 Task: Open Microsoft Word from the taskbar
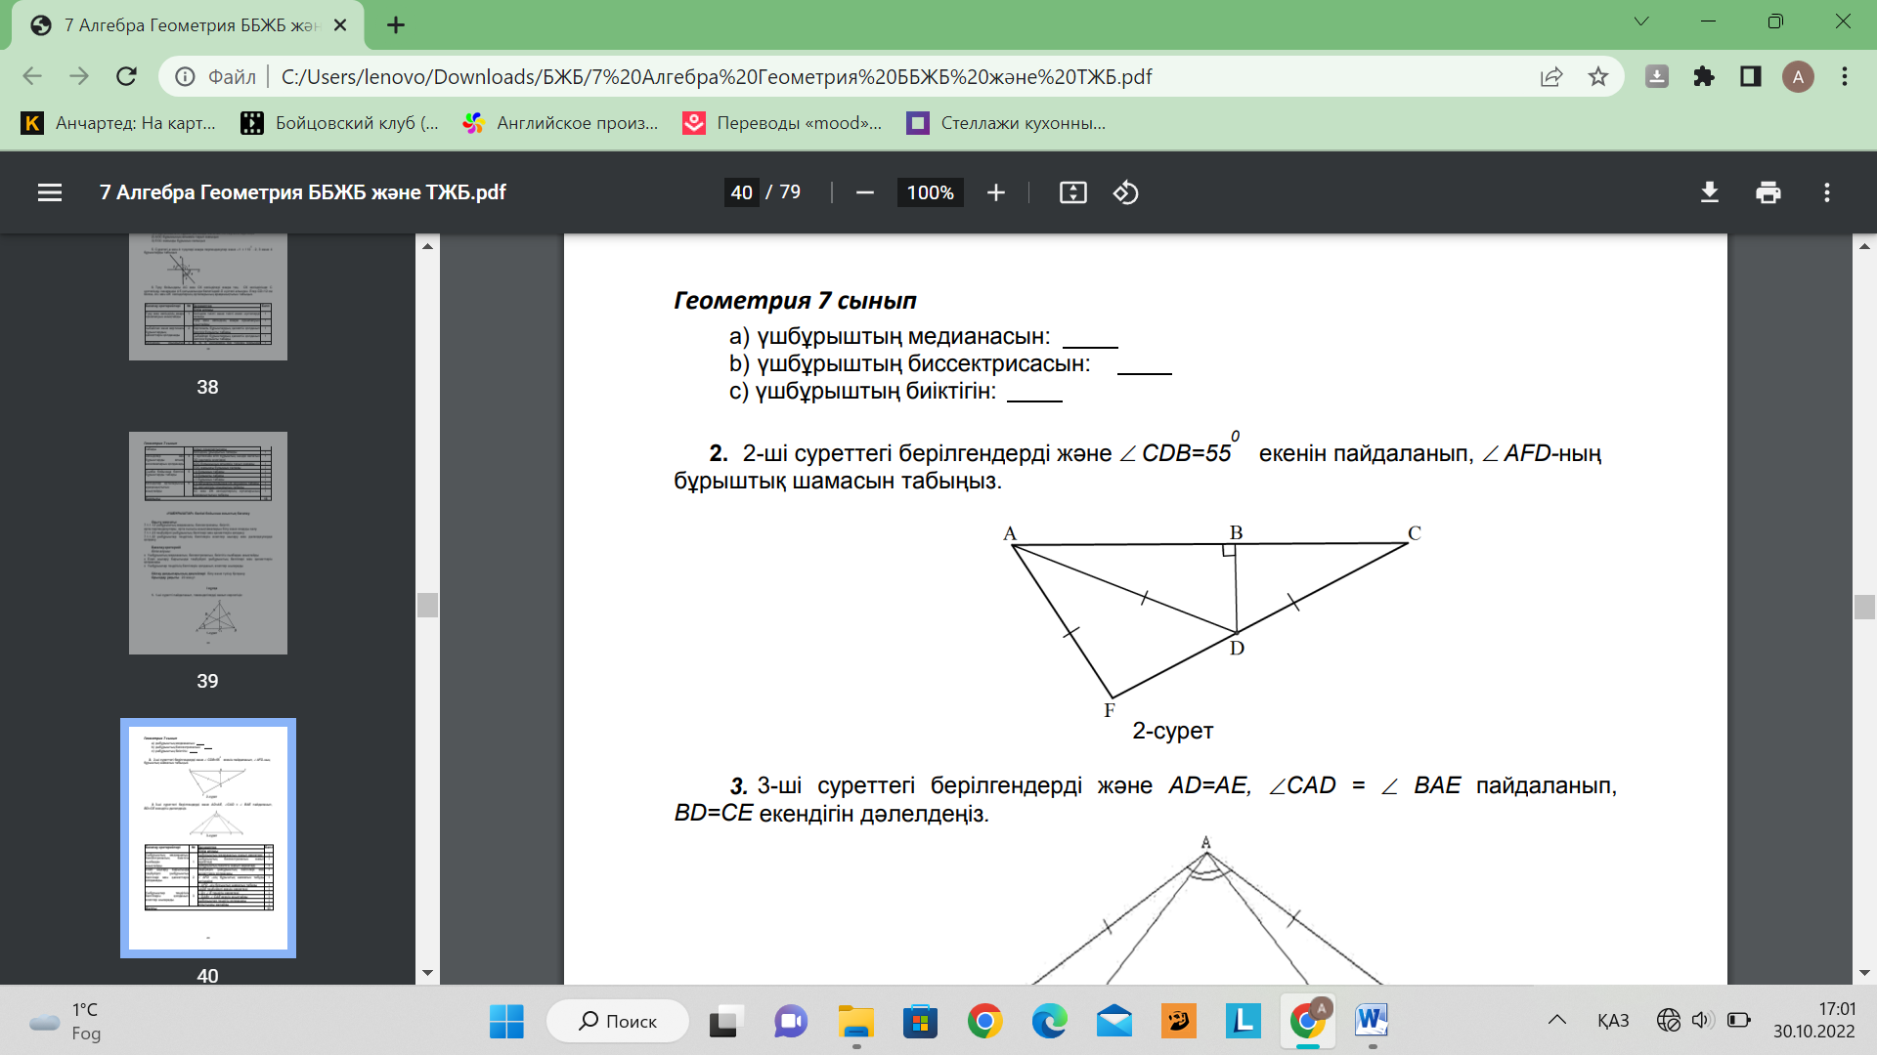(1372, 1021)
